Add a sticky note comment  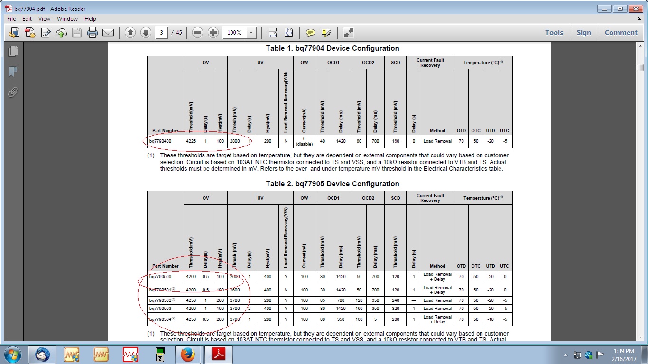click(311, 33)
